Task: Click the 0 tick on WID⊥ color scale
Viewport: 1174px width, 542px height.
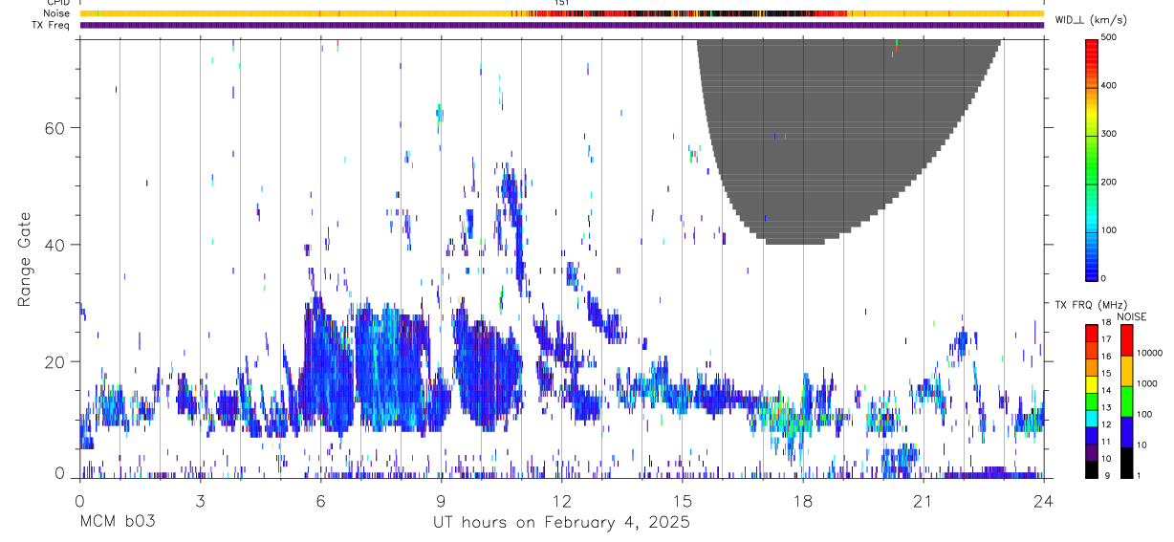Action: 1104,278
